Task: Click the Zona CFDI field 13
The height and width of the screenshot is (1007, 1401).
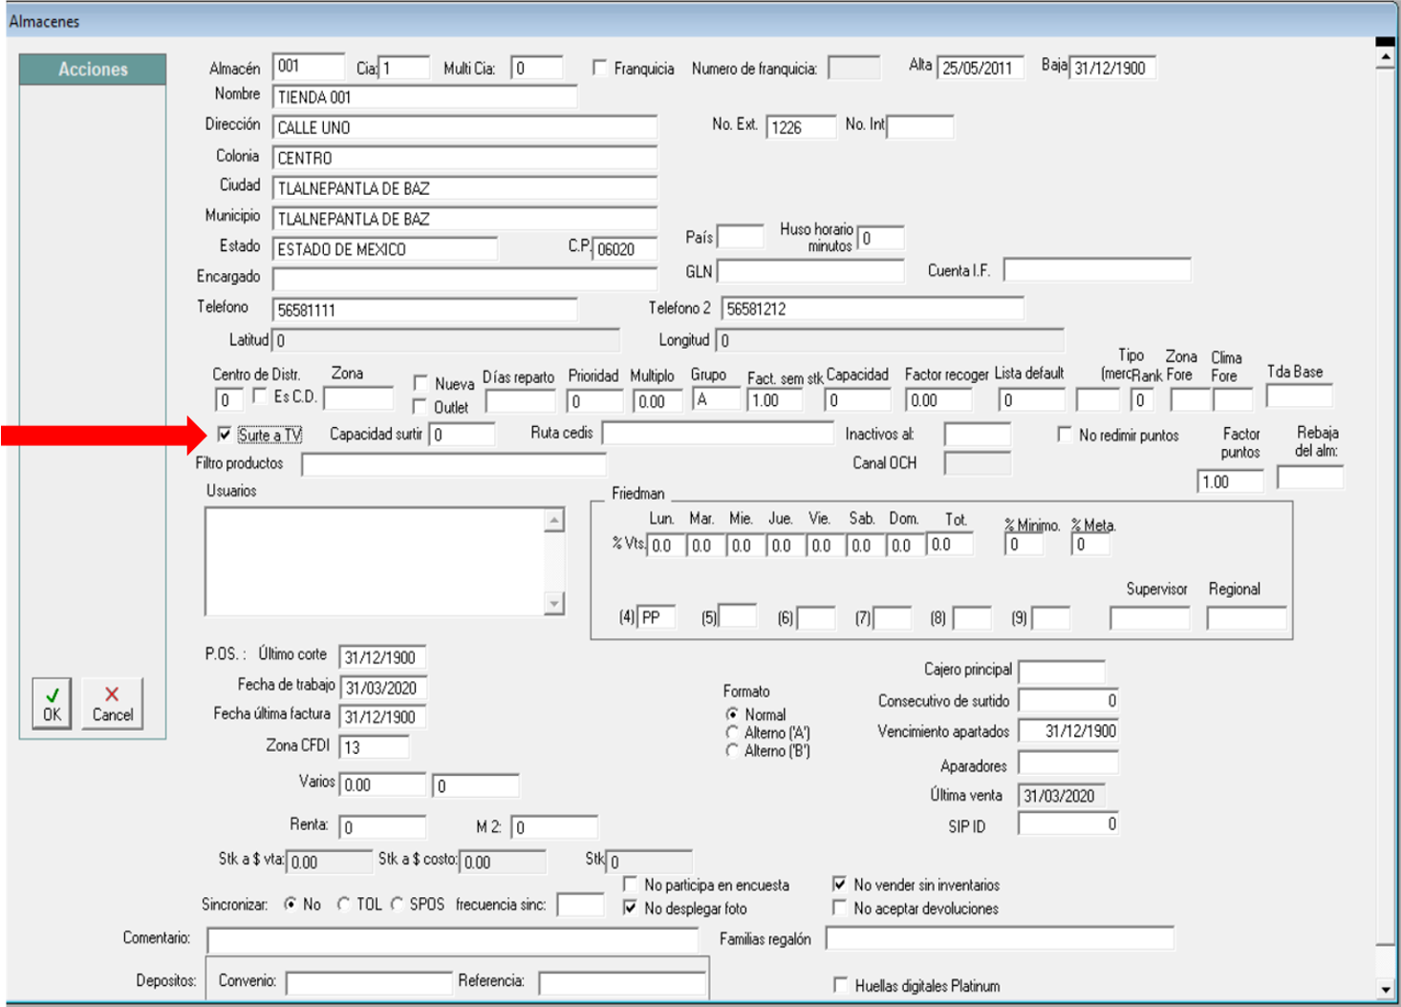Action: [374, 747]
